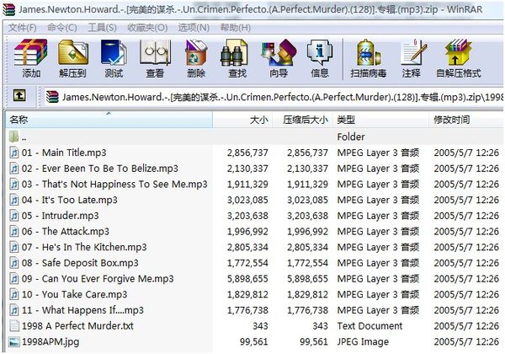Select file 04 - It's Too Late.mp3
This screenshot has height=354, width=505.
click(70, 200)
